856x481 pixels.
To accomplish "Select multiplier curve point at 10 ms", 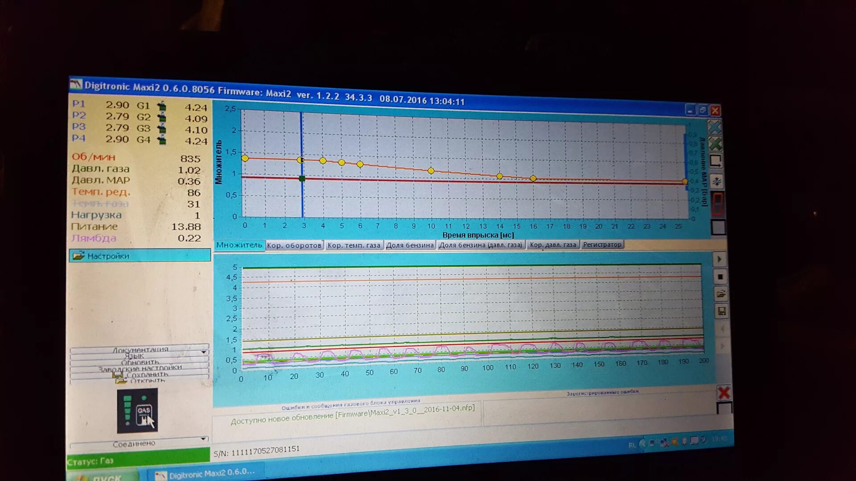I will coord(431,171).
